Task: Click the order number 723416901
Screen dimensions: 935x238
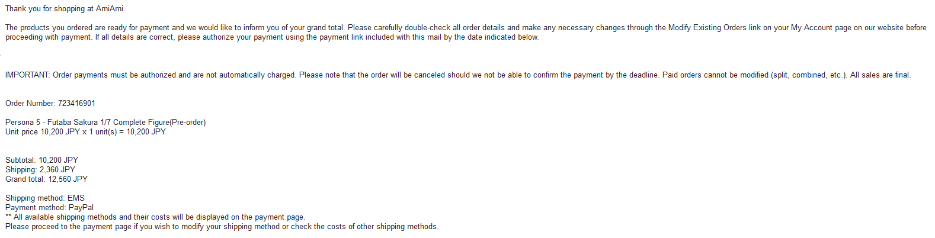Action: [76, 104]
